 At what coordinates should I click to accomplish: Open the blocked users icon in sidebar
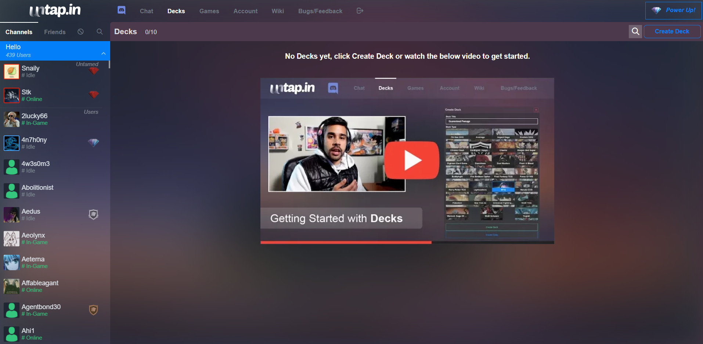pos(80,32)
